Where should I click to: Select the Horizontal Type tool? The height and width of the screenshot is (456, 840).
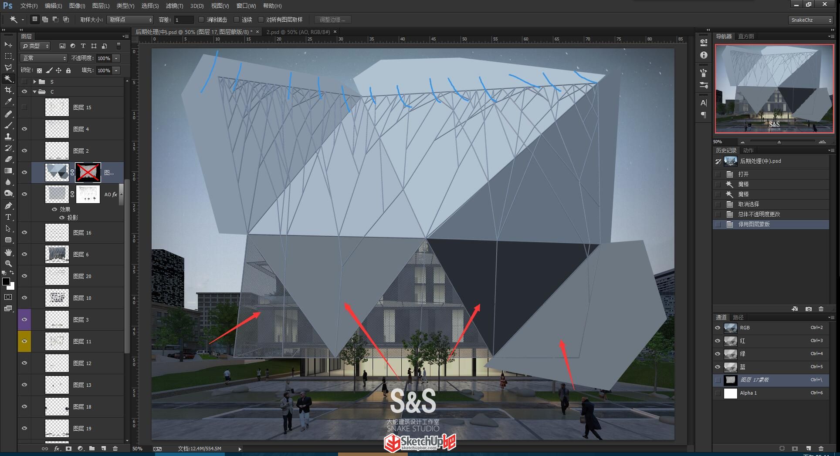click(x=8, y=217)
